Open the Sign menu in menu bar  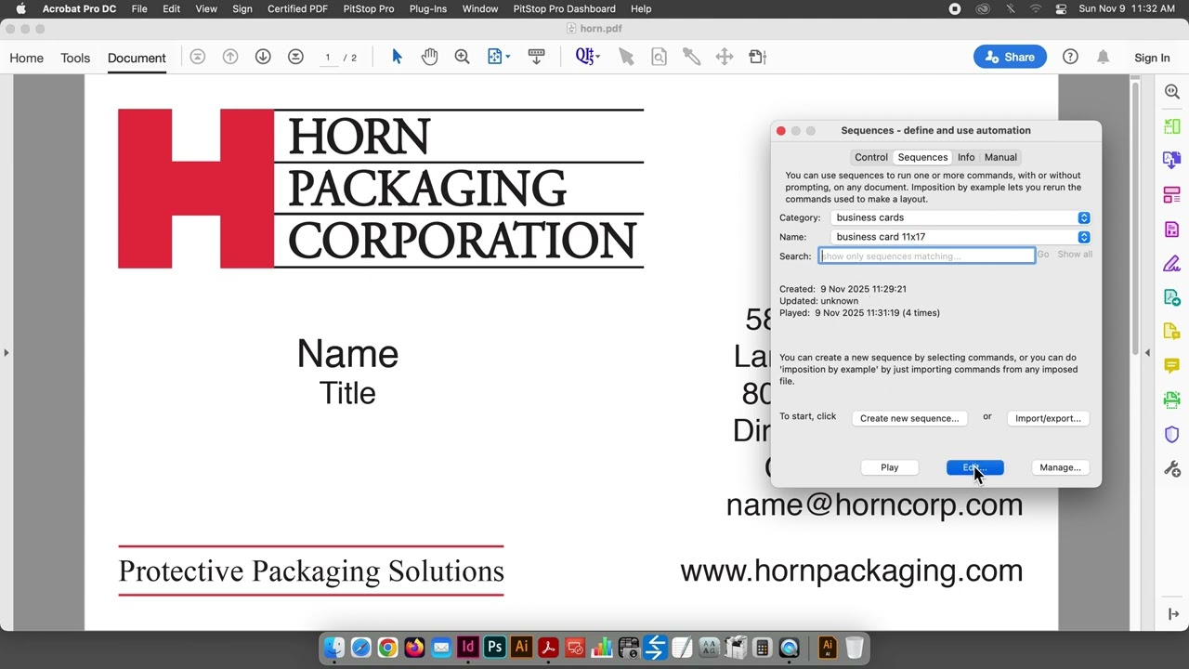(242, 8)
